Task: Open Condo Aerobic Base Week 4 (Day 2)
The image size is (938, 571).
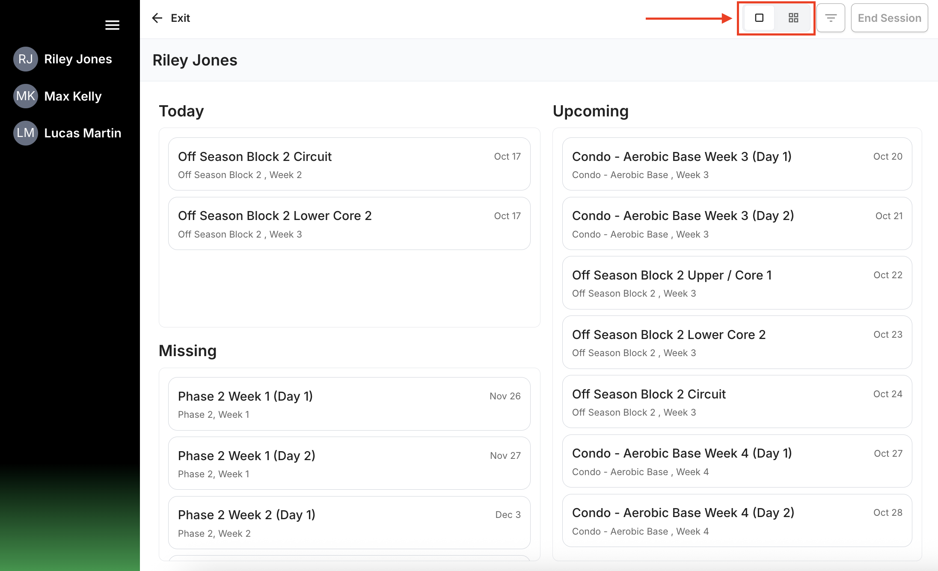Action: (x=737, y=520)
